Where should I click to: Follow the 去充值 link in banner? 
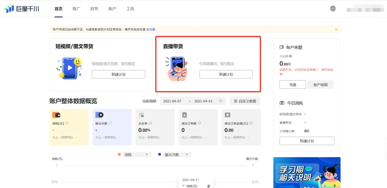[x=151, y=29]
